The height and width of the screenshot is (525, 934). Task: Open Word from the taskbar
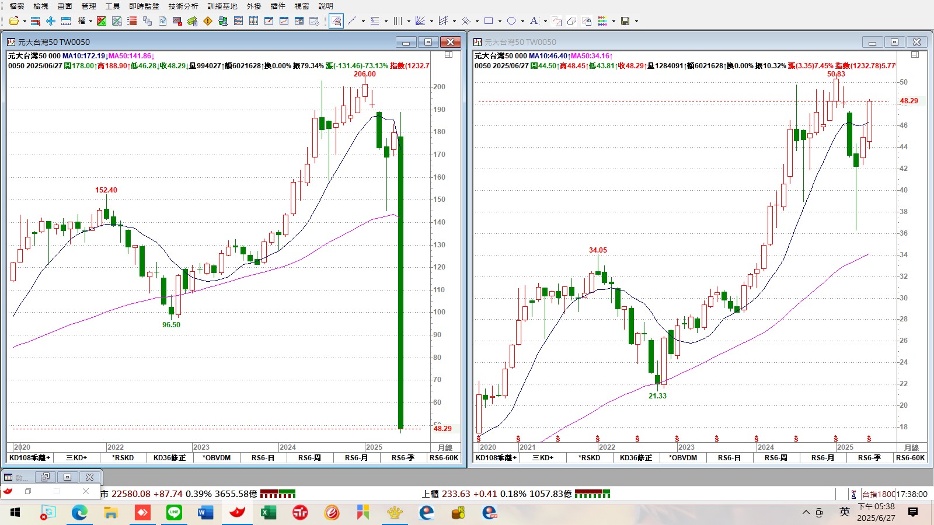(x=205, y=513)
